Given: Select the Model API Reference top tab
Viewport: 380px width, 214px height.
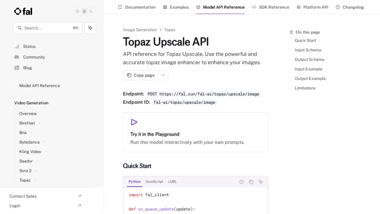Looking at the screenshot, I should (220, 7).
